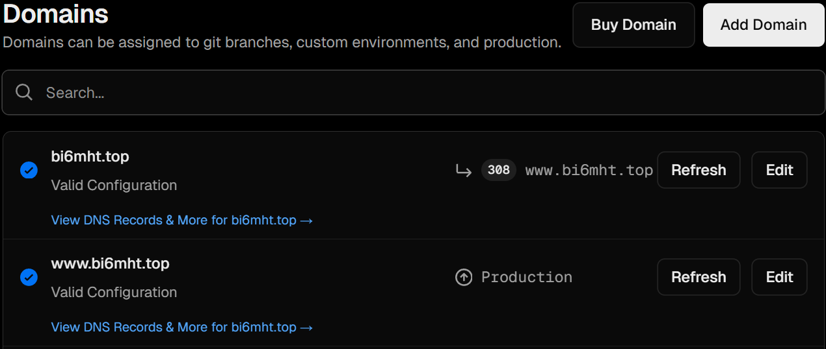Refresh the bi6mht.top apex domain

tap(699, 170)
